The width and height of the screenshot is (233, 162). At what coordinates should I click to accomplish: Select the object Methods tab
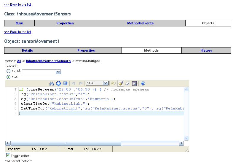151,50
